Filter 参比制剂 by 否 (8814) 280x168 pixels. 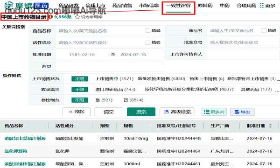coord(133,100)
